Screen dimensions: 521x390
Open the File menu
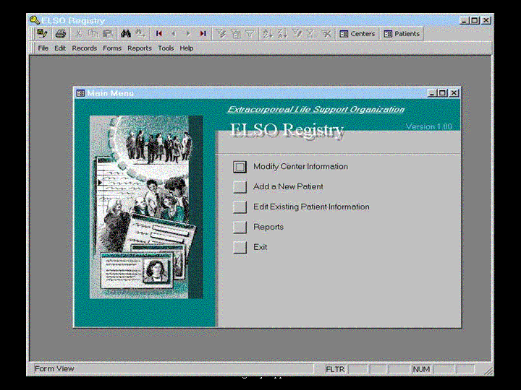tap(43, 48)
